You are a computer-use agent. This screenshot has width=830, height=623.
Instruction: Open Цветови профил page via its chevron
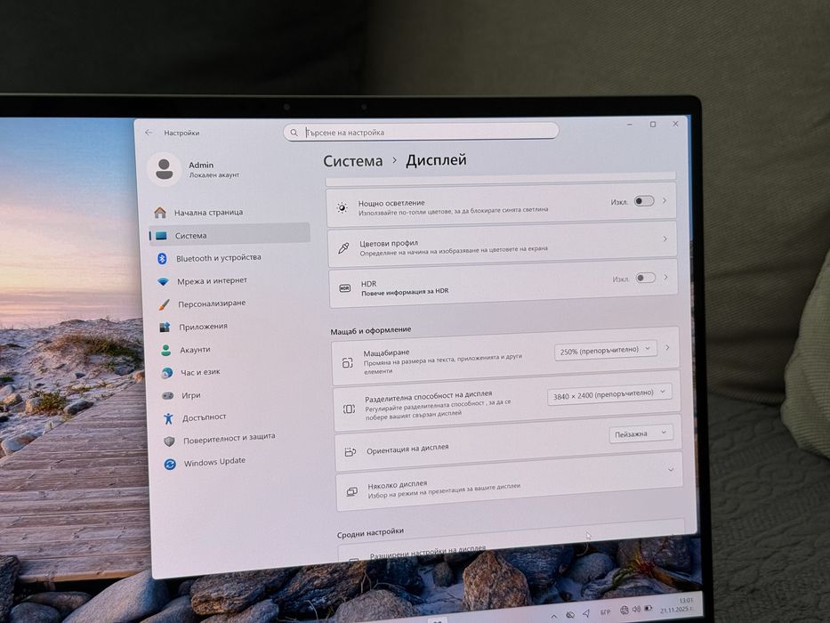tap(665, 239)
